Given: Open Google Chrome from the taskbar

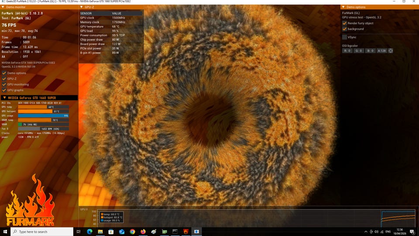Looking at the screenshot, I should (132, 232).
